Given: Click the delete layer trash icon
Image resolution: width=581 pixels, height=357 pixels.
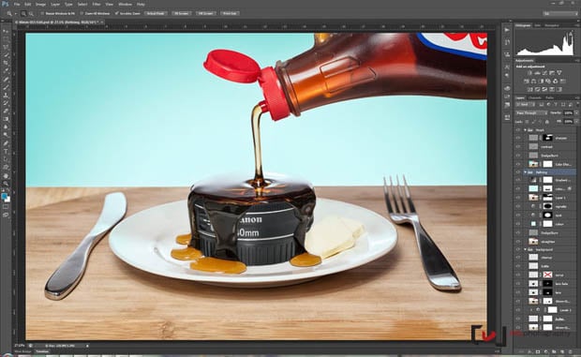Looking at the screenshot, I should [x=571, y=351].
